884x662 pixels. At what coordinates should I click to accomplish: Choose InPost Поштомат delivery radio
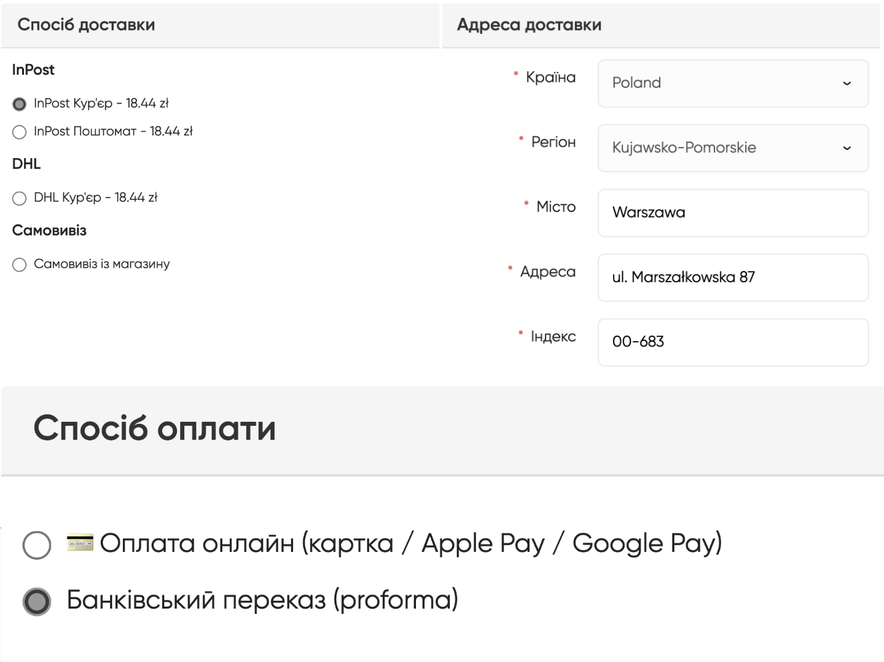click(19, 132)
